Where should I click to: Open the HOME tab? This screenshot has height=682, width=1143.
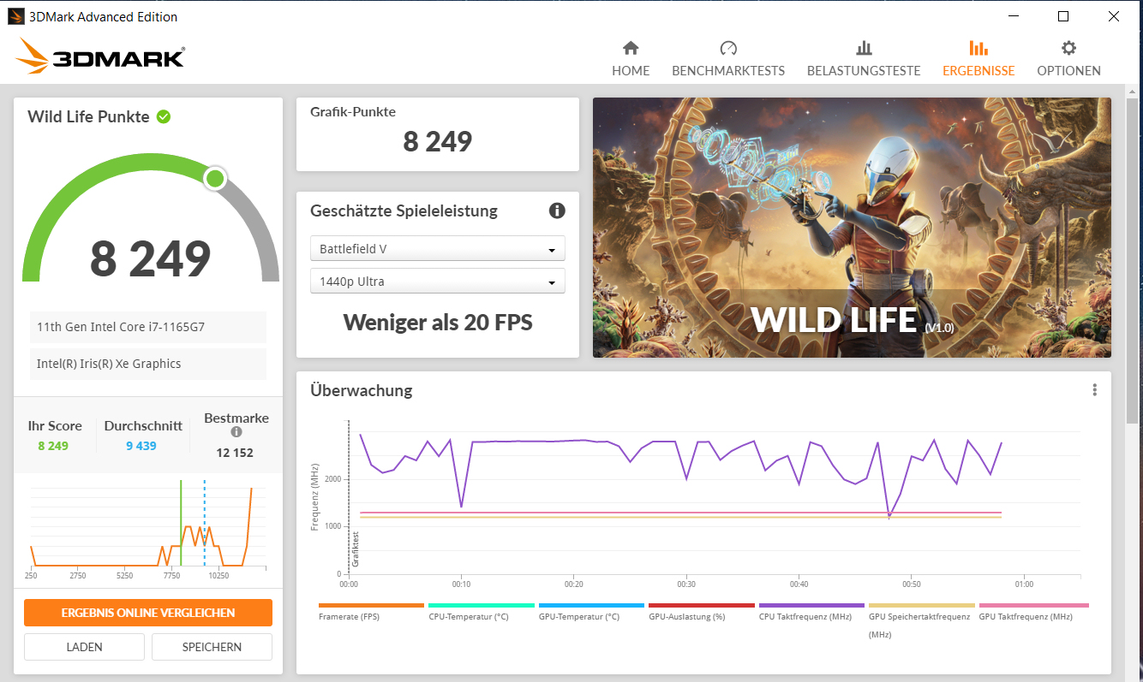point(631,58)
